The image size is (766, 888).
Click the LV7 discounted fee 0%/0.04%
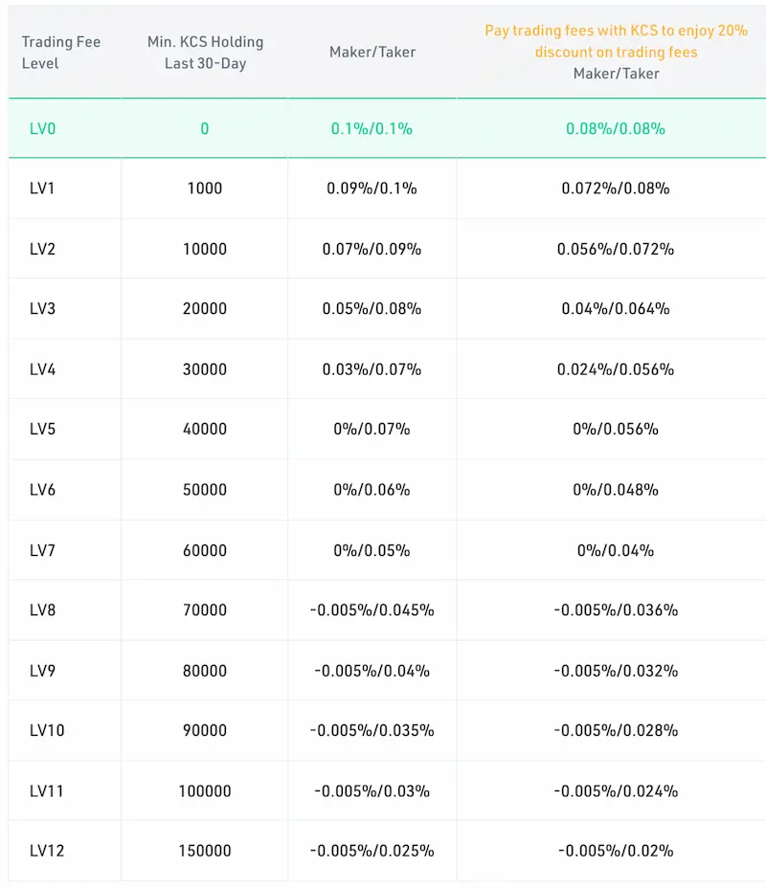click(616, 550)
